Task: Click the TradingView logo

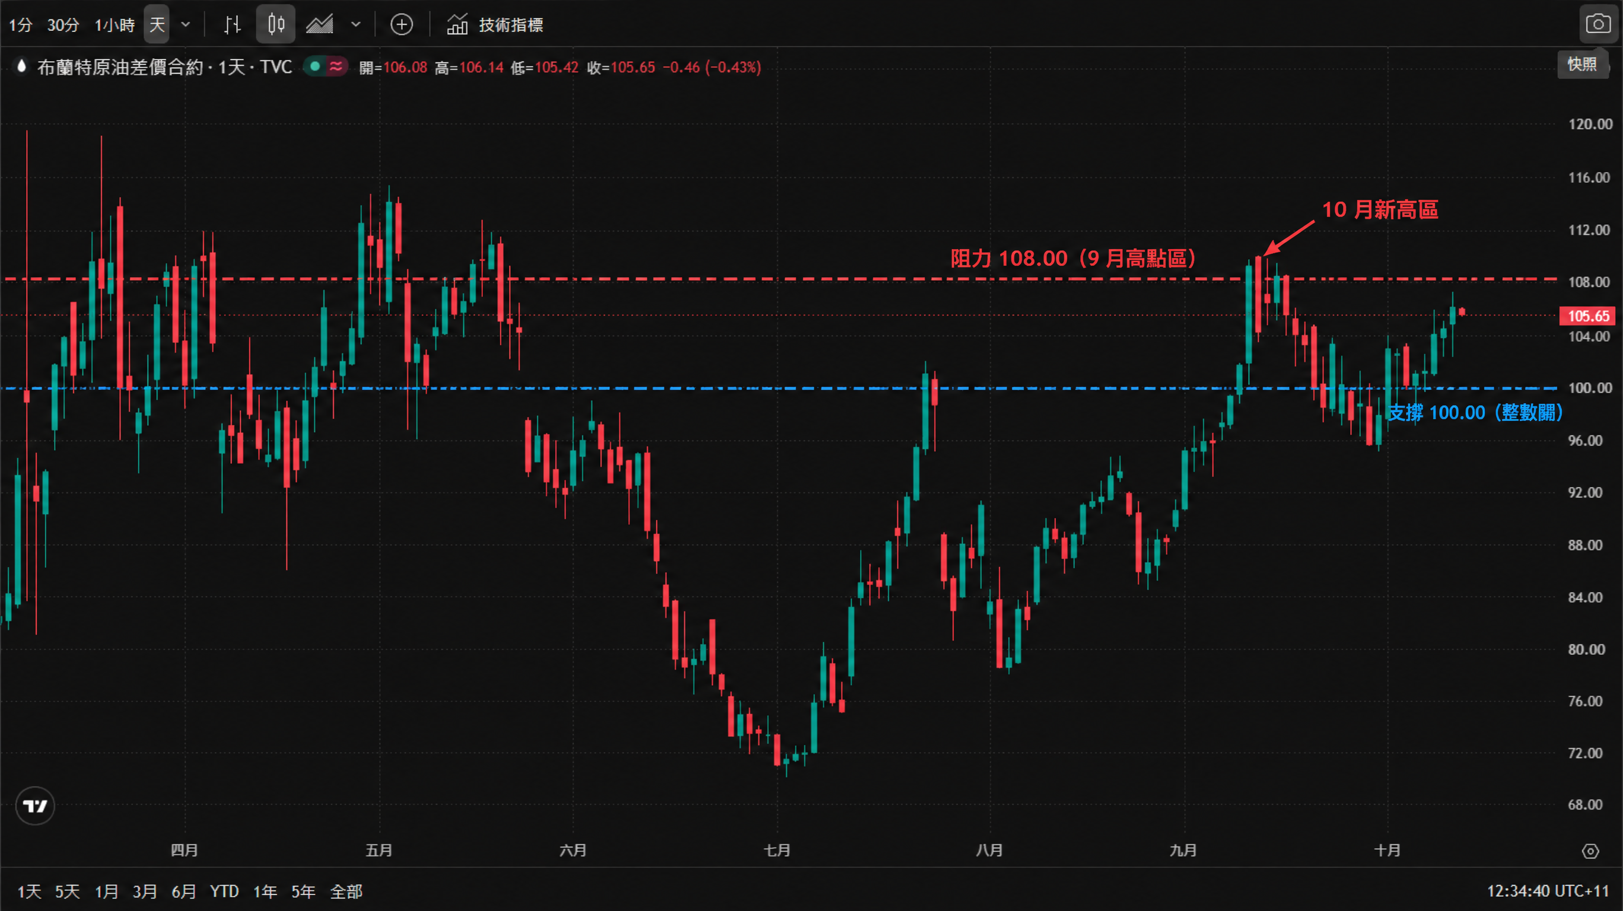Action: coord(35,806)
